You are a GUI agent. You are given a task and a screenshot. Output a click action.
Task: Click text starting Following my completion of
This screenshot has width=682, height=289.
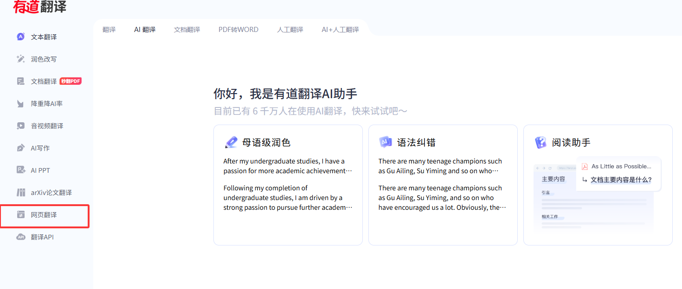288,198
